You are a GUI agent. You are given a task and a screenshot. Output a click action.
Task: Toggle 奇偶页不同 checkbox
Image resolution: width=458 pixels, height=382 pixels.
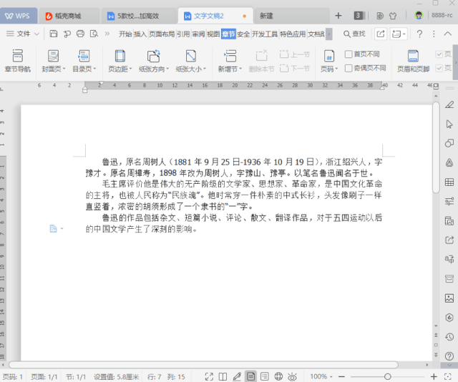(349, 69)
